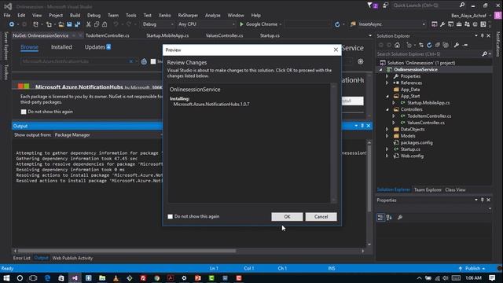Open Web Publish Activity tab
This screenshot has height=283, width=503.
[72, 258]
